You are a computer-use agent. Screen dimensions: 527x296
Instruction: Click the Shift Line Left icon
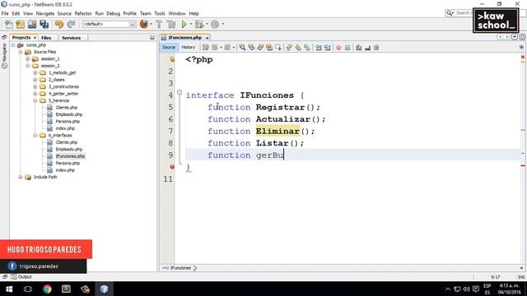point(319,48)
